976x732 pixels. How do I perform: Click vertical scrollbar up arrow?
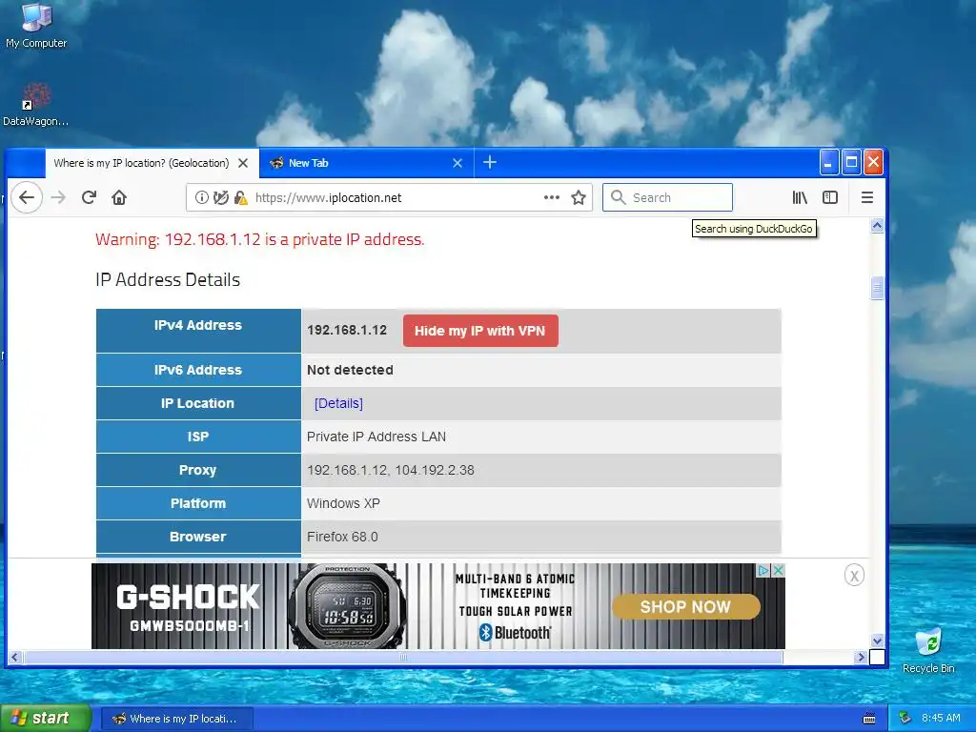[x=877, y=226]
